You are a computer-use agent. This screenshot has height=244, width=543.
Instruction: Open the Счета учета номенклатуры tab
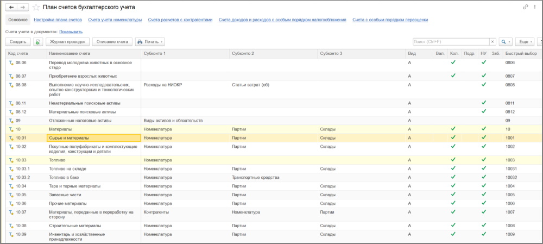[x=115, y=20]
